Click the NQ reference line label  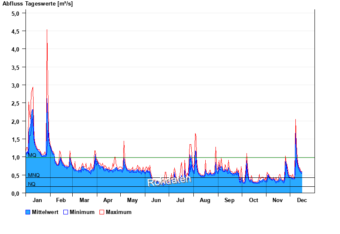(x=32, y=184)
